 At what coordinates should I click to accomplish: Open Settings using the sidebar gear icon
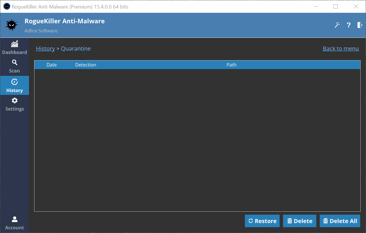point(15,104)
